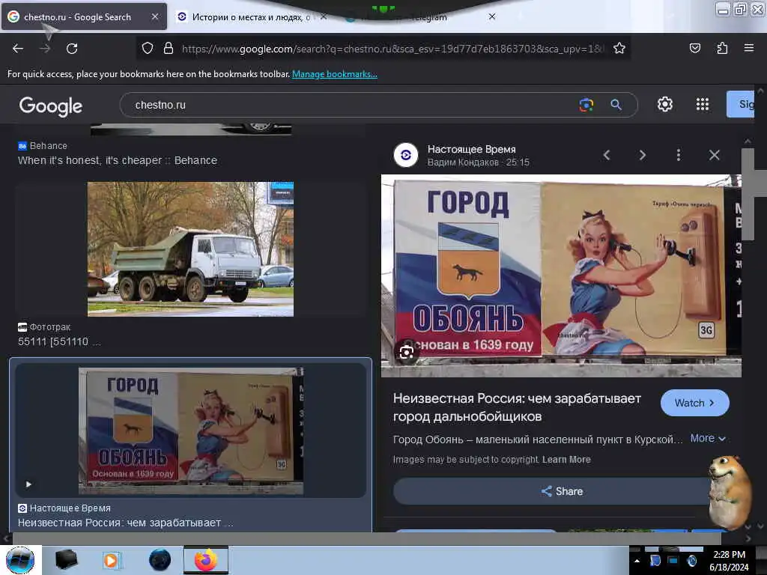Open the Windows Start menu

pyautogui.click(x=20, y=560)
